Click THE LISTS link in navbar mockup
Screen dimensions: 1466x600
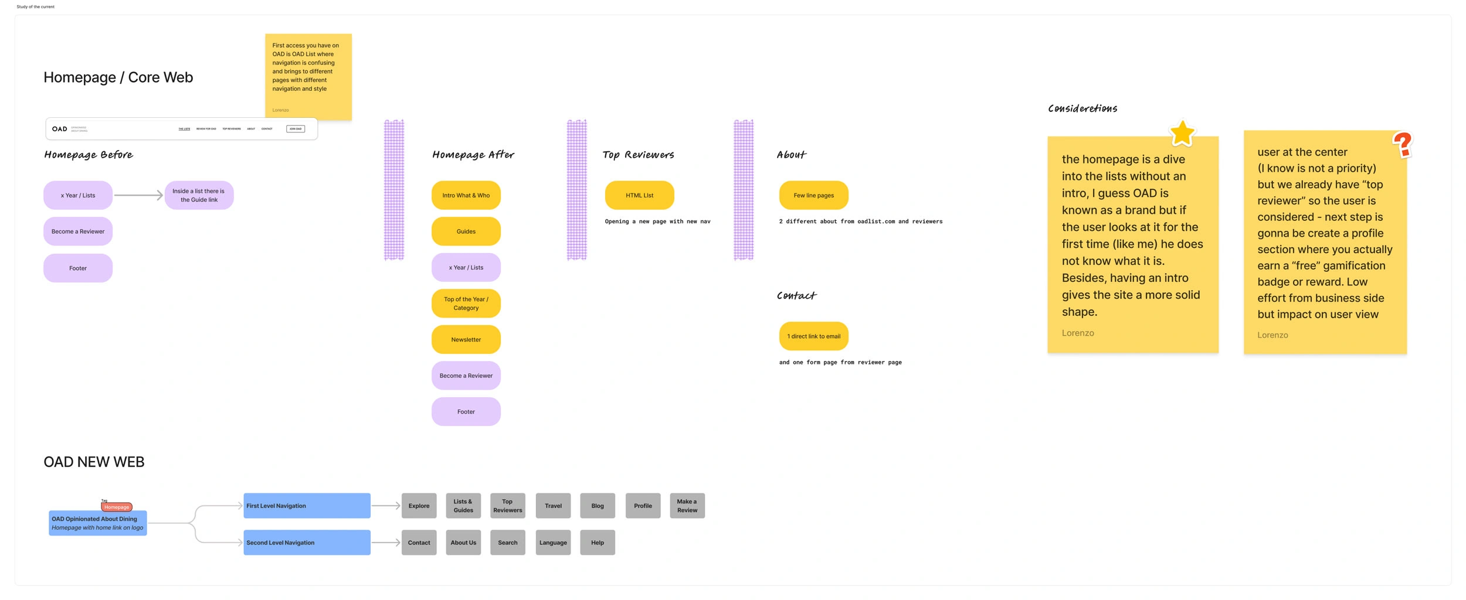(184, 129)
